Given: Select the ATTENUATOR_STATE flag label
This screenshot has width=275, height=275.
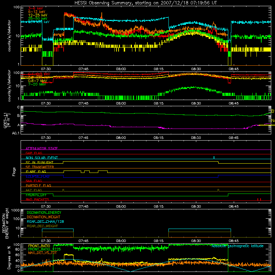Looking at the screenshot, I should click(x=42, y=148).
